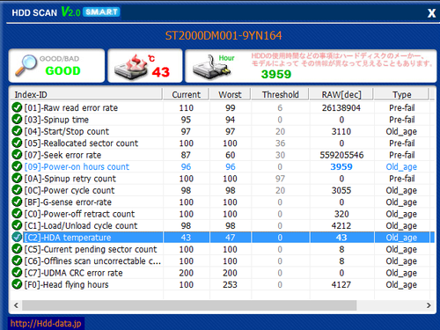Click green check icon for Spinup retry count

(17, 179)
